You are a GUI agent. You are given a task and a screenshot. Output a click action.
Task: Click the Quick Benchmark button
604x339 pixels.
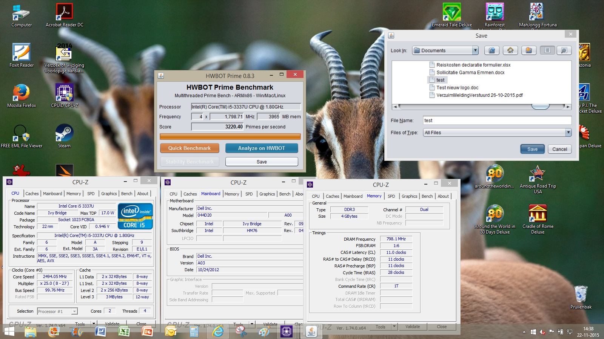[190, 148]
